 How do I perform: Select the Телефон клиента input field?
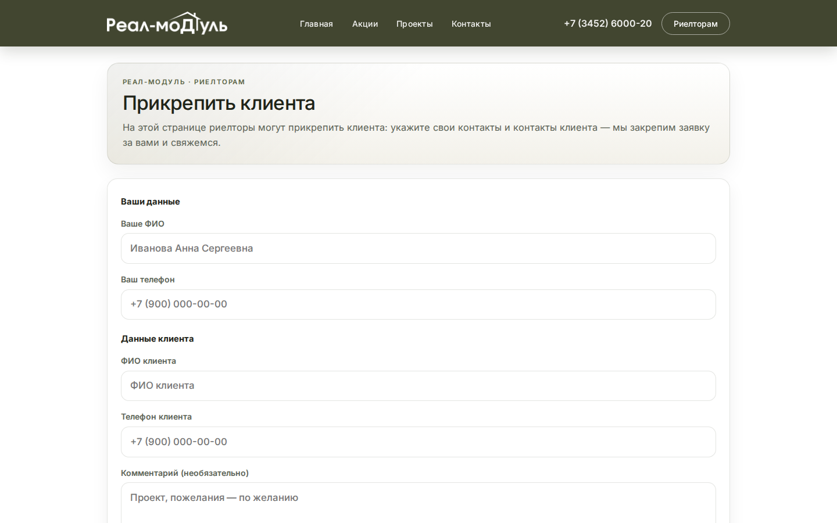click(419, 442)
